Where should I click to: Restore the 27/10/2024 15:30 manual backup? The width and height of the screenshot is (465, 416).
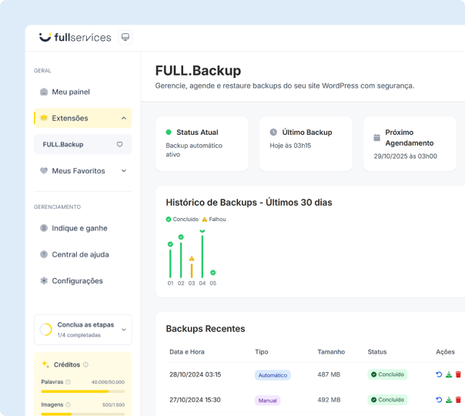439,400
